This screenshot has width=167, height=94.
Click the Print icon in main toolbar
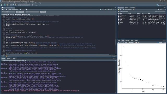(16, 5)
